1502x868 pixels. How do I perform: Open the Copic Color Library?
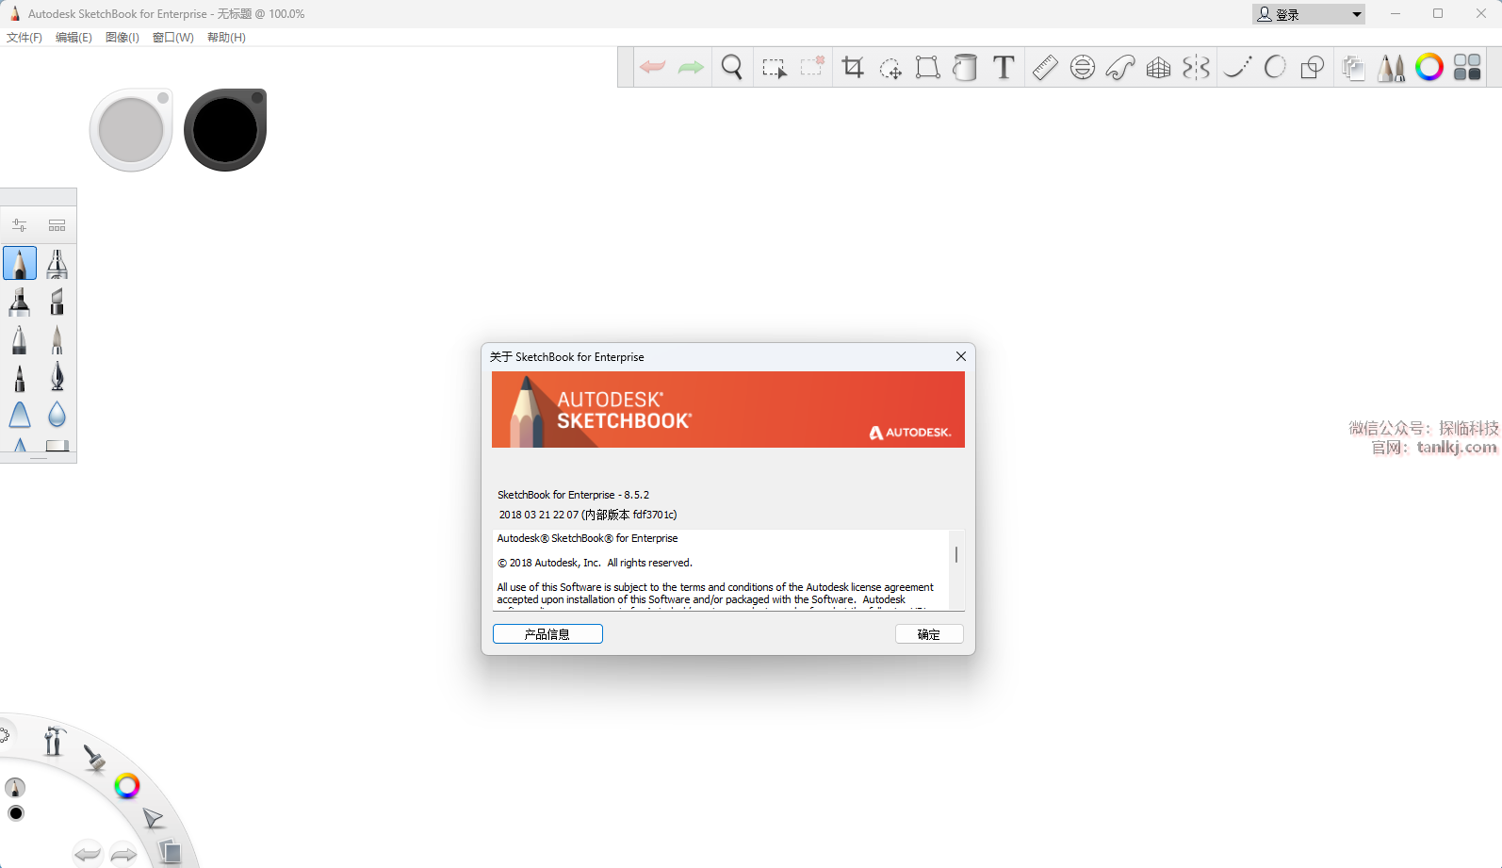[1467, 67]
